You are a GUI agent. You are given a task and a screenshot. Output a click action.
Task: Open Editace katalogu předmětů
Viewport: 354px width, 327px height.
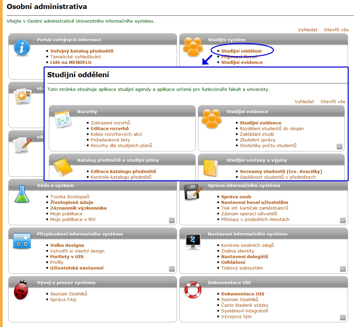(x=123, y=172)
